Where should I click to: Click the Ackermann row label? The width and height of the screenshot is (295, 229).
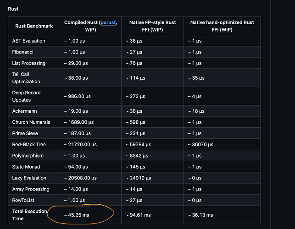click(x=24, y=111)
